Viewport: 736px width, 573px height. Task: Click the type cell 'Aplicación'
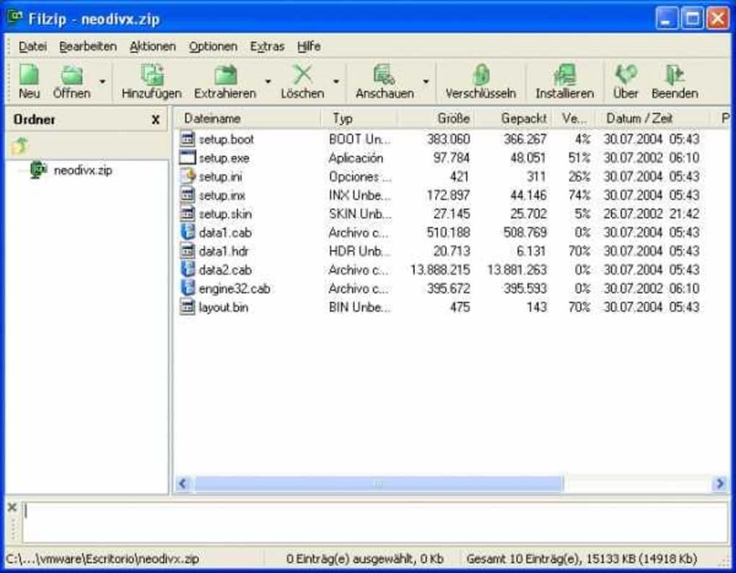(356, 158)
